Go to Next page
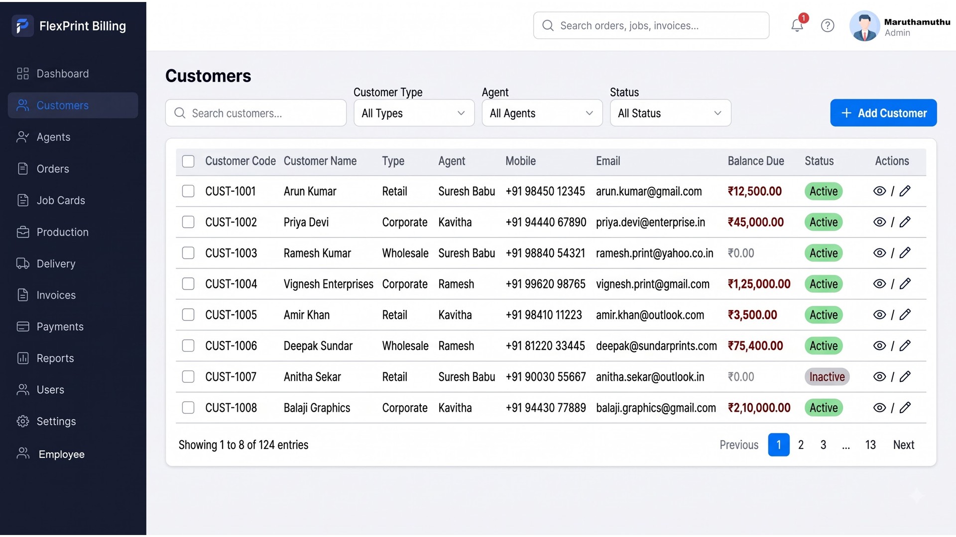The image size is (956, 537). click(903, 445)
